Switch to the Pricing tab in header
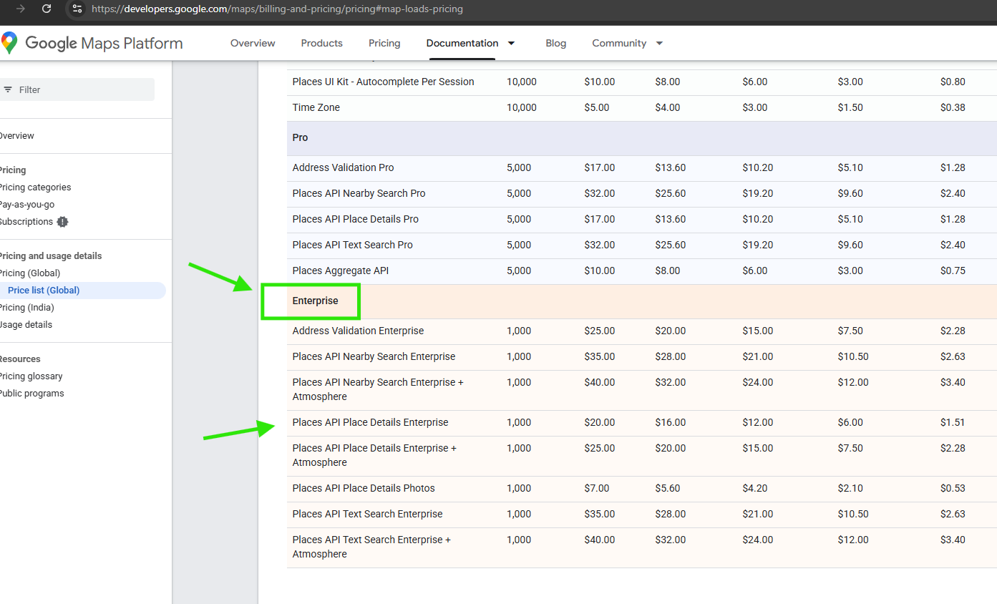The image size is (997, 604). pyautogui.click(x=384, y=43)
